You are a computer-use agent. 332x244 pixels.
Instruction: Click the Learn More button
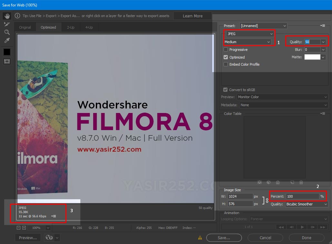click(x=193, y=15)
